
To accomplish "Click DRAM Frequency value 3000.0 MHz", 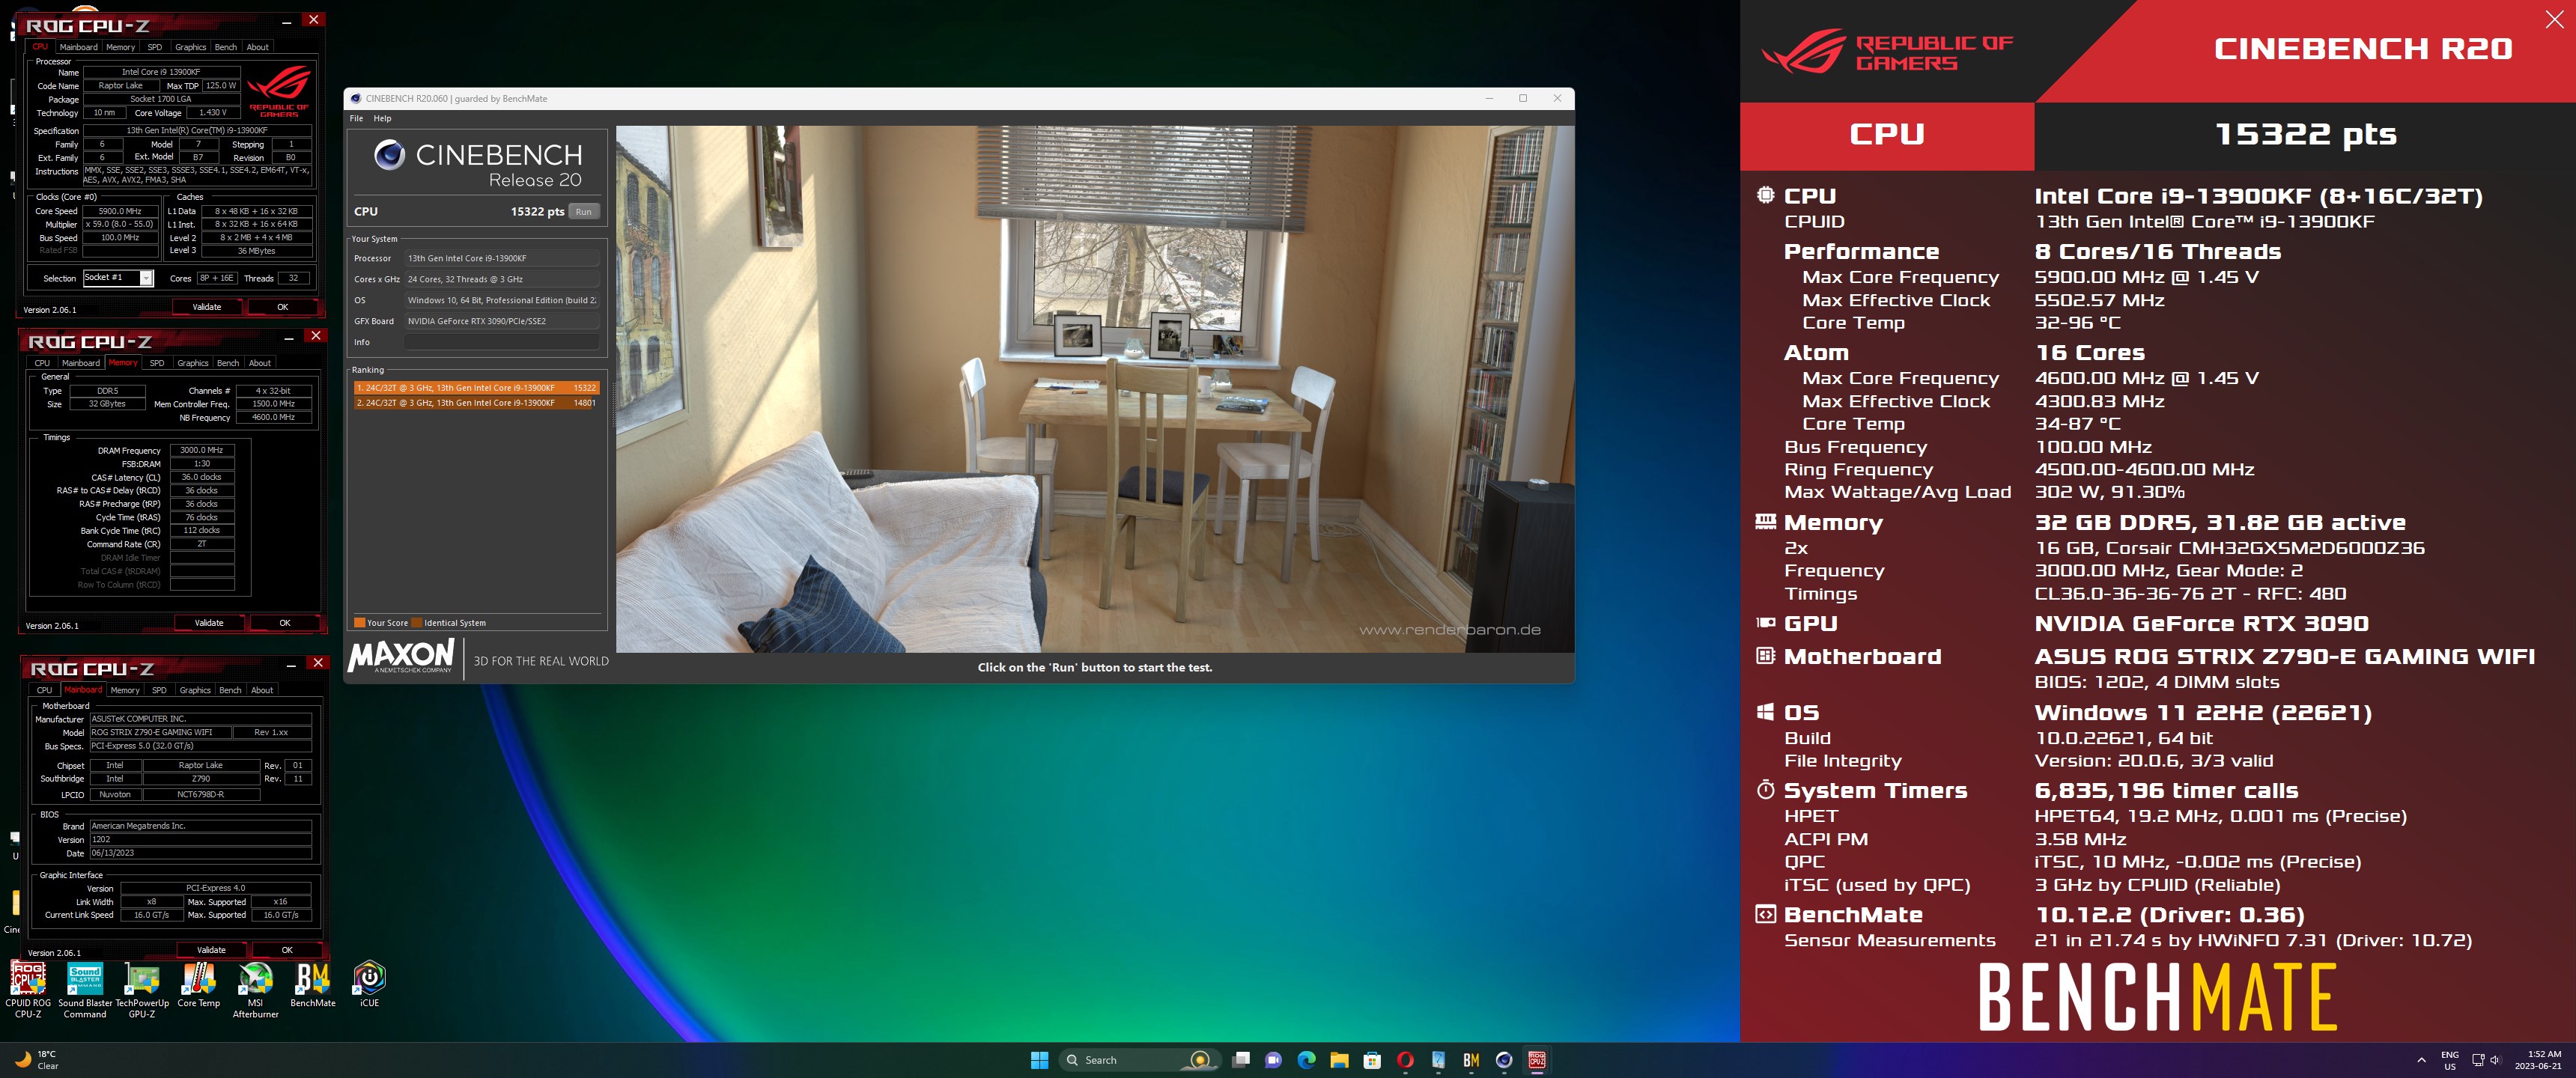I will [x=202, y=450].
